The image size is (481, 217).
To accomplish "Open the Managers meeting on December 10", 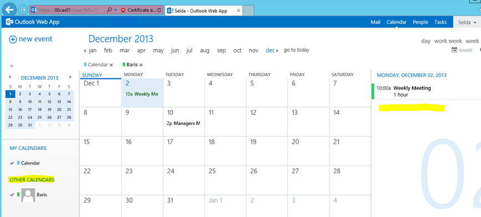I will coord(183,123).
